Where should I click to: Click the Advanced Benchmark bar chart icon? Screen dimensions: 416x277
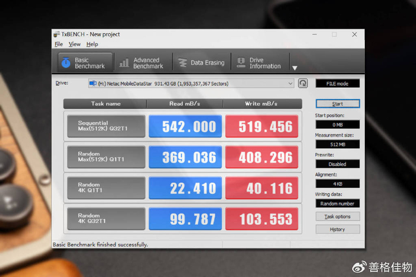click(124, 63)
